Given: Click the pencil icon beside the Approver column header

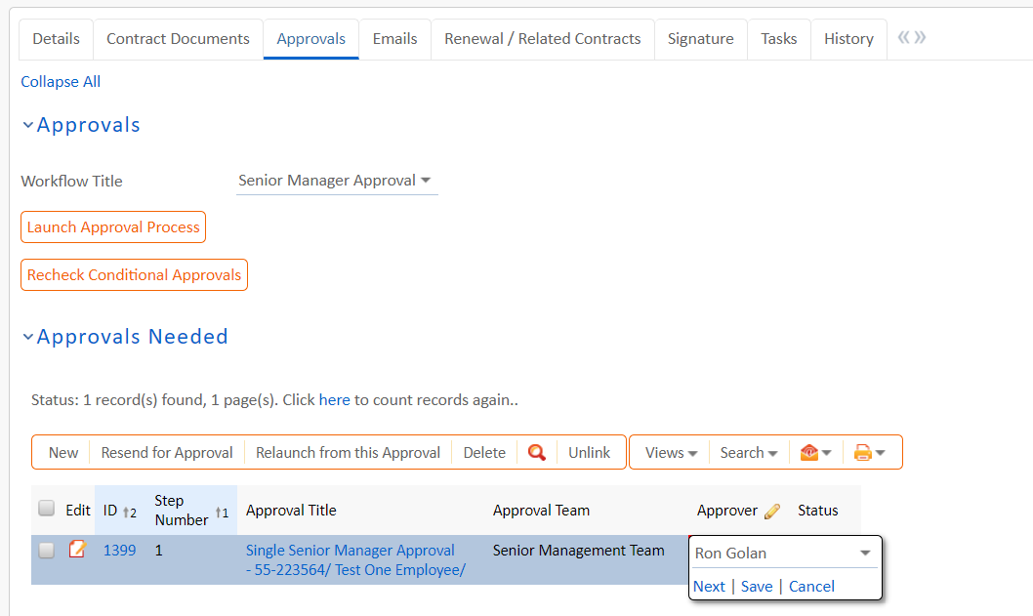Looking at the screenshot, I should click(770, 510).
